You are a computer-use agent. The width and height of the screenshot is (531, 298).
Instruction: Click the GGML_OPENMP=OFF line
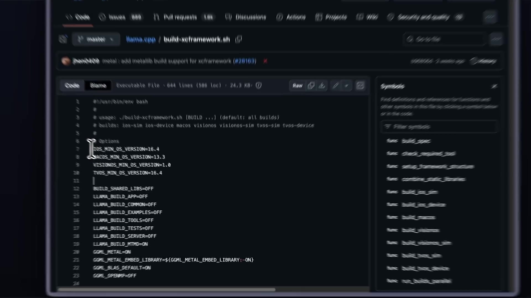pos(114,276)
